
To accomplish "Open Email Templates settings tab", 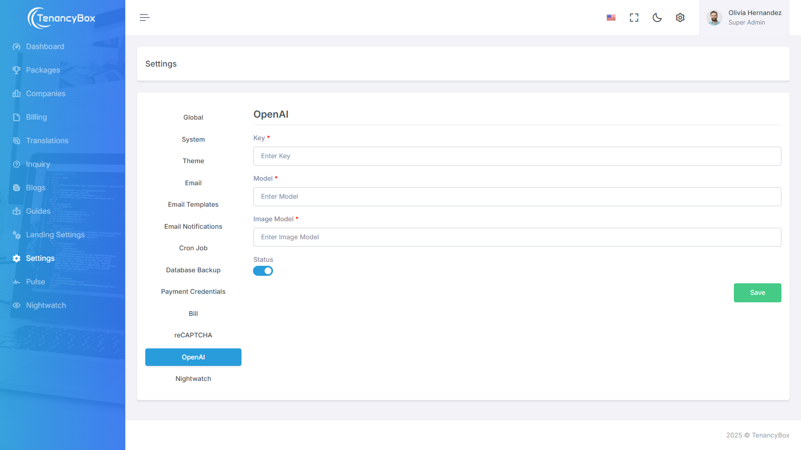I will coord(193,205).
